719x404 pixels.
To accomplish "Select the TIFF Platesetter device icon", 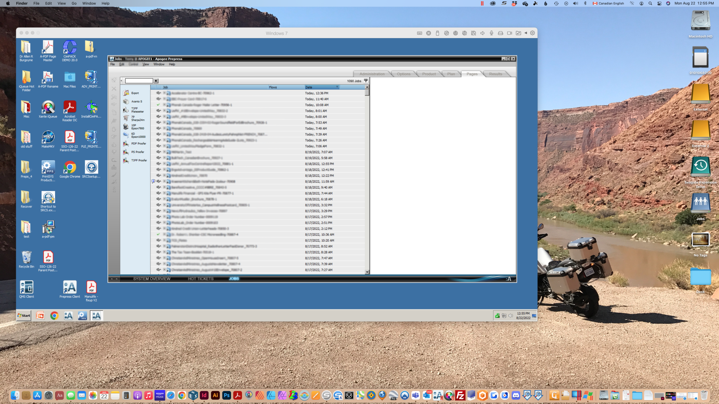I will [x=126, y=110].
